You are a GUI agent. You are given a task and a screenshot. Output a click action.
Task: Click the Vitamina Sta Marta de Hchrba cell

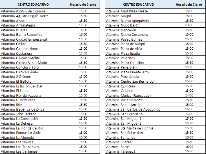pos(139,128)
